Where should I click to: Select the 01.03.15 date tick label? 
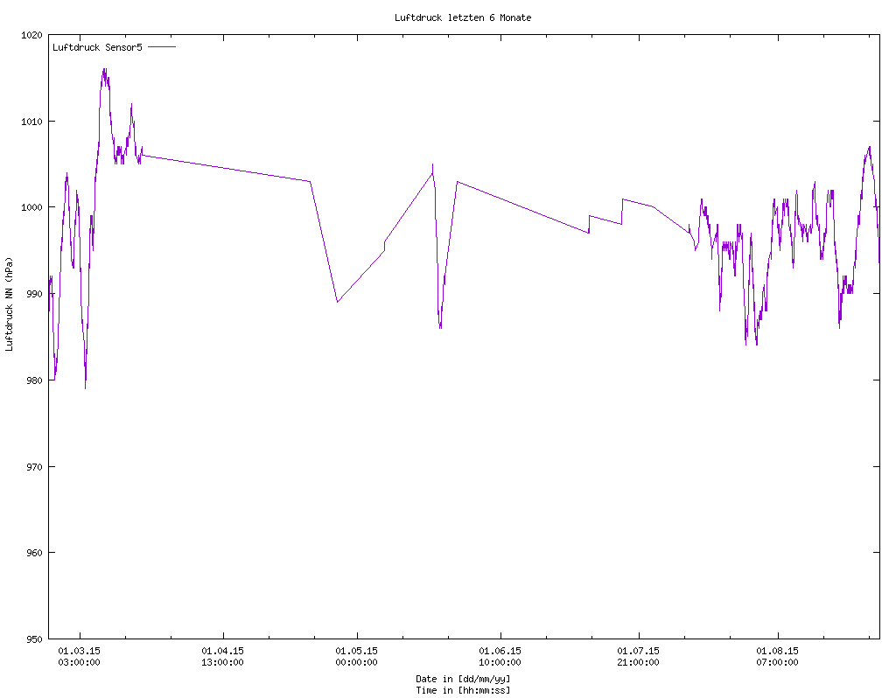coord(79,651)
